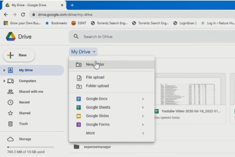
Task: Choose File upload menu option
Action: [x=95, y=77]
